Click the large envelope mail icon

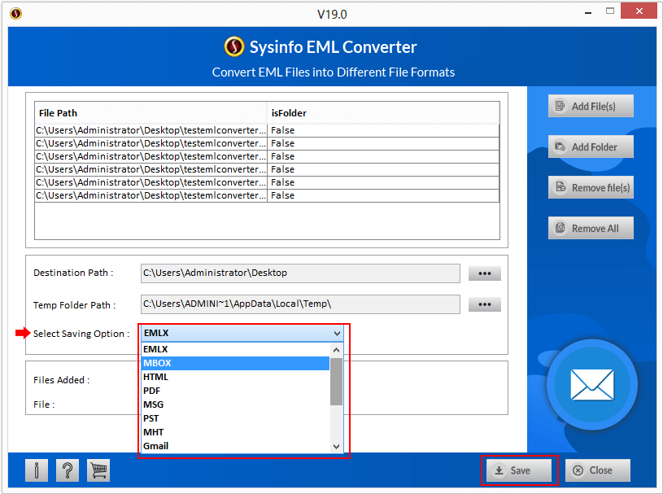(x=591, y=384)
